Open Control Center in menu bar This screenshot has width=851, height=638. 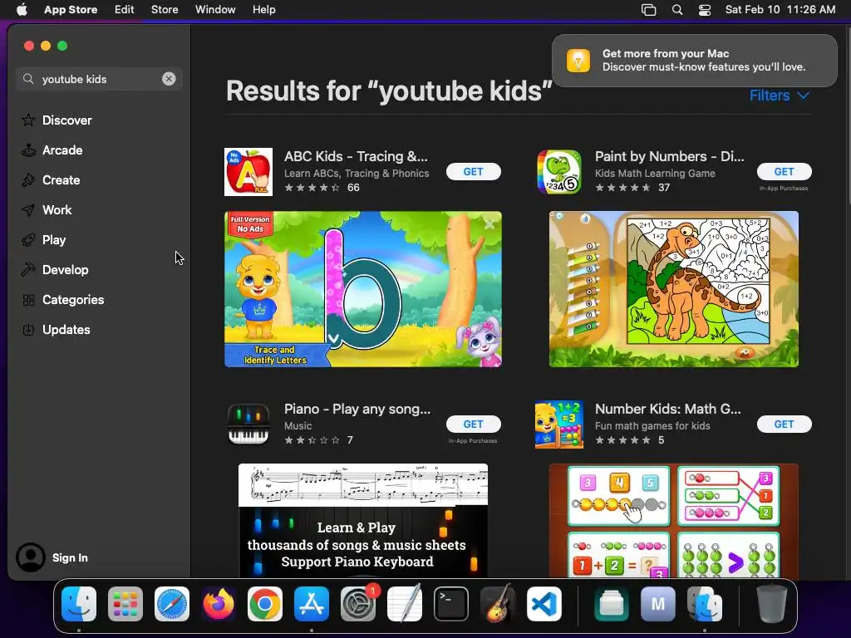[705, 9]
